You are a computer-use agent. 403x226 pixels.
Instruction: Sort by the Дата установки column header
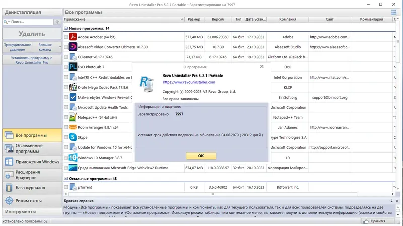pos(256,19)
